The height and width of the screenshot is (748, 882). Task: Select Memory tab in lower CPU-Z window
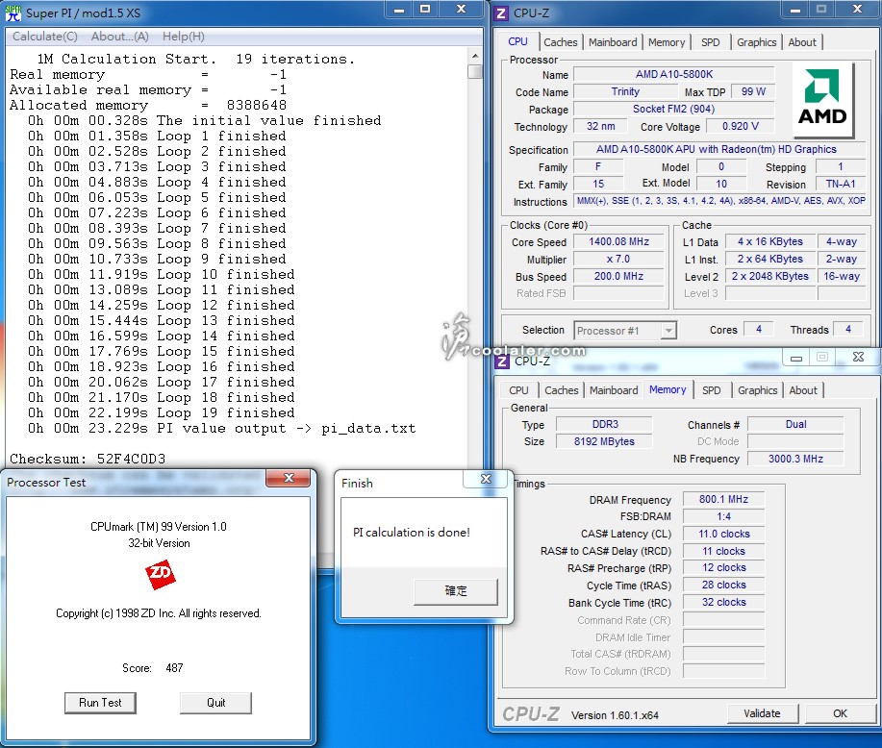tap(668, 389)
